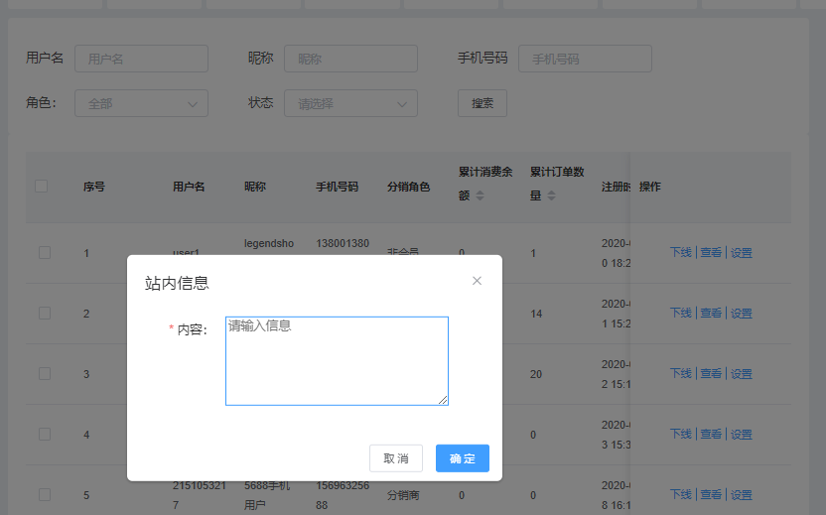Sort by 累计订单数量 column sort icon

(x=552, y=195)
